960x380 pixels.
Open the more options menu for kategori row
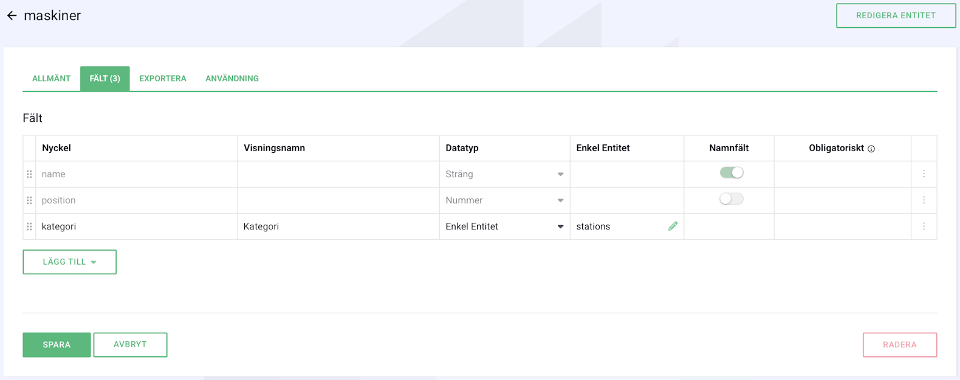tap(924, 226)
